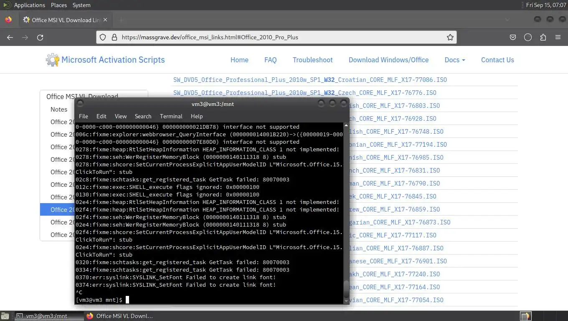Download the Croatian W32 X17-77086 ISO
This screenshot has width=568, height=321.
pyautogui.click(x=310, y=80)
